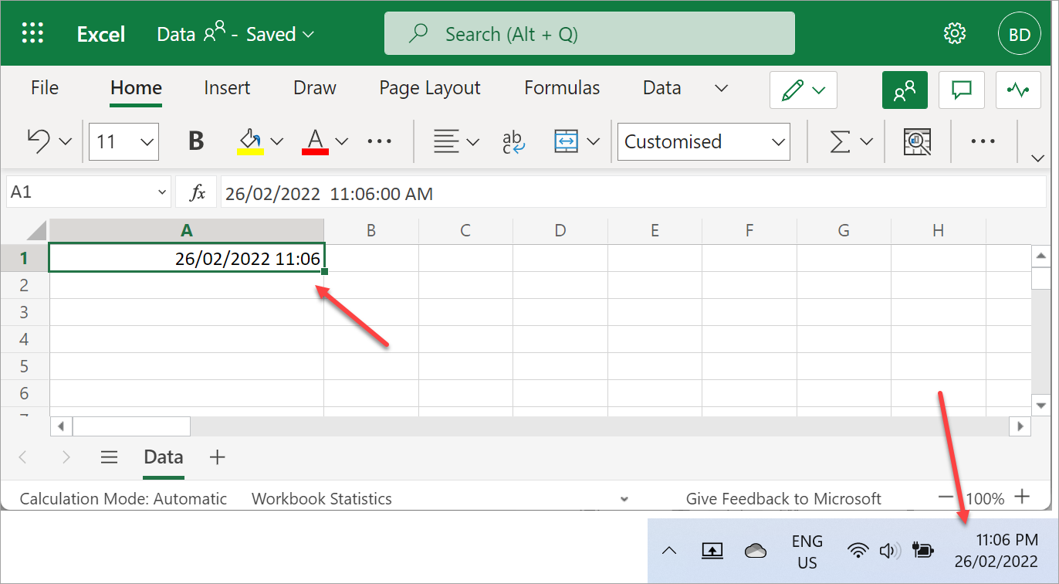Expand the ribbon display options chevron

[1038, 158]
